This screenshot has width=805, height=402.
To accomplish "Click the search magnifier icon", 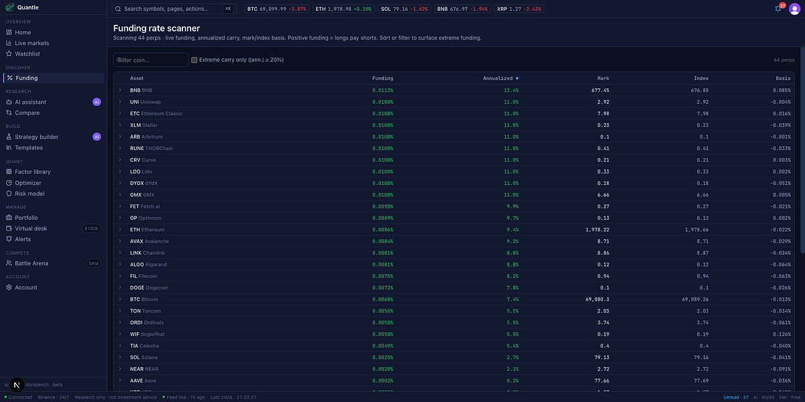I will pyautogui.click(x=119, y=9).
